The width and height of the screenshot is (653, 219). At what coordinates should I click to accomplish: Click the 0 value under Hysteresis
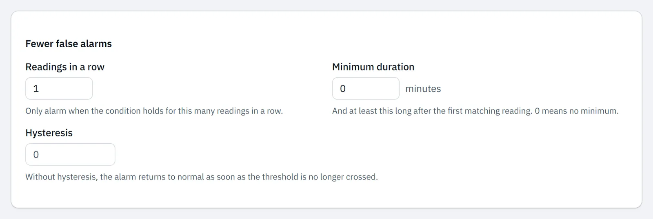click(x=36, y=154)
